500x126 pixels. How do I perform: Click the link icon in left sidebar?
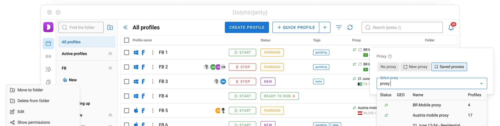coord(48,56)
